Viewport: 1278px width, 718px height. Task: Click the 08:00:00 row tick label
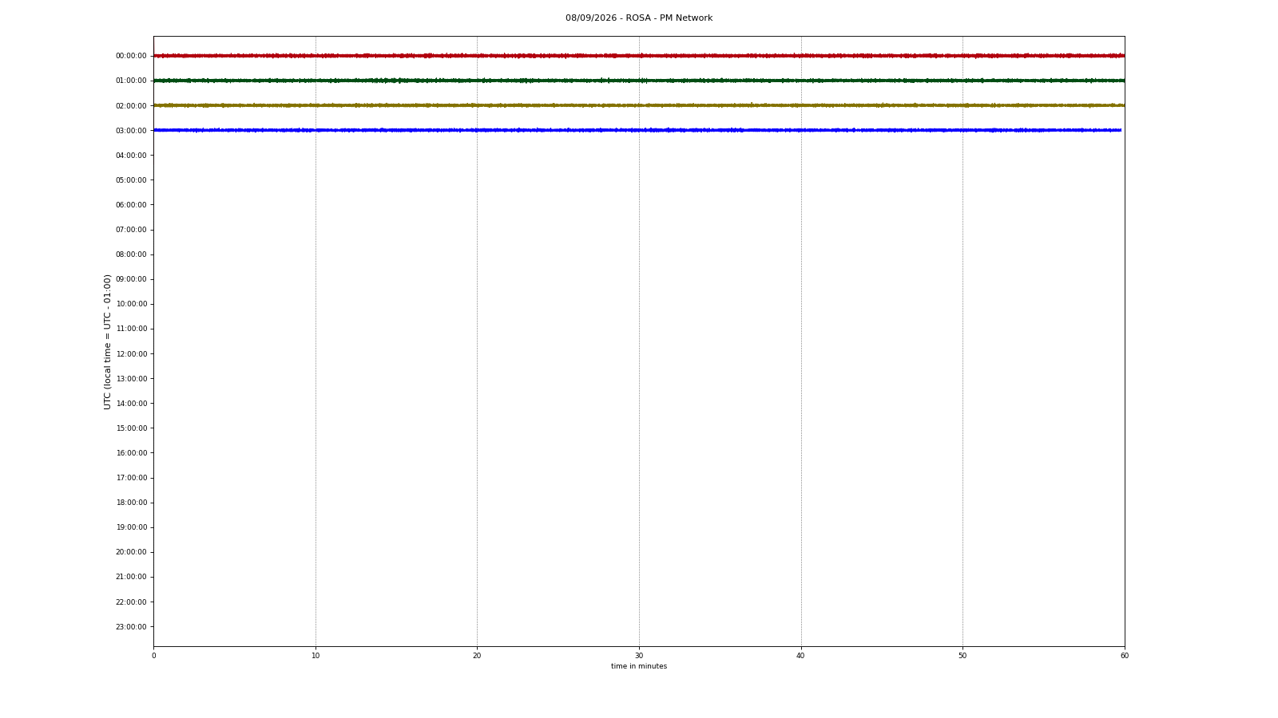[x=131, y=254]
